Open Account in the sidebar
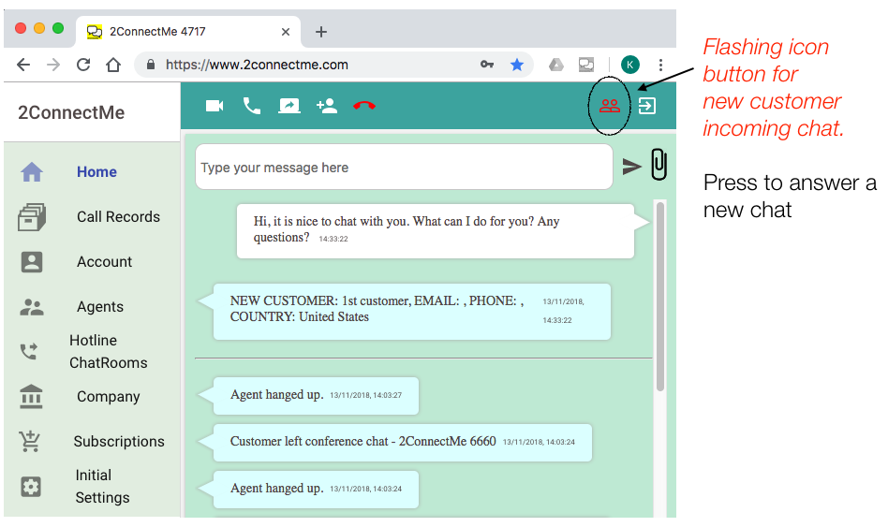 (x=104, y=262)
